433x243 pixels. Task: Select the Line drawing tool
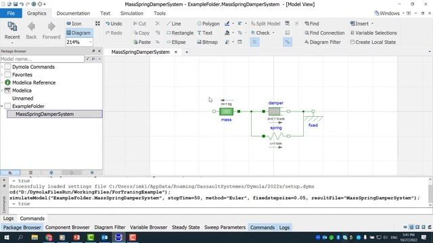click(174, 24)
